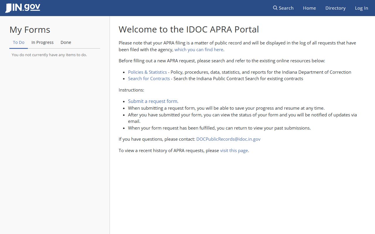The height and width of the screenshot is (234, 375).
Task: Click 'You do not currently have any items' text
Action: click(49, 55)
